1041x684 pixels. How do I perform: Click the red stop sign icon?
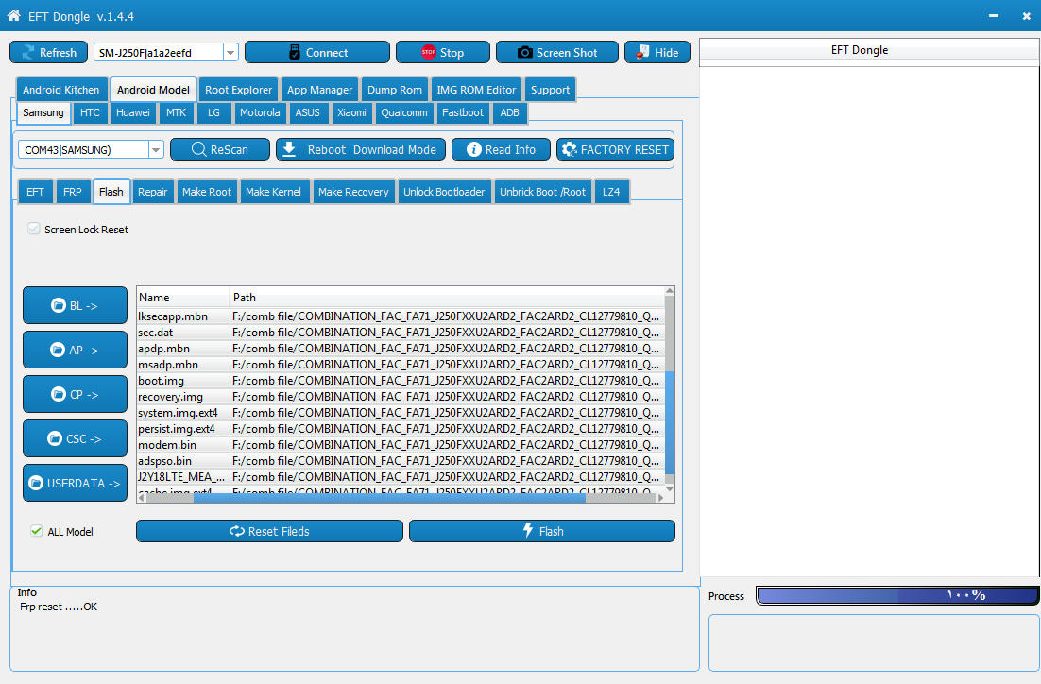(x=429, y=53)
